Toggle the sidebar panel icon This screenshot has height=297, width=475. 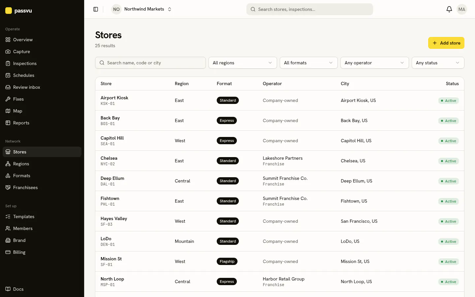96,9
